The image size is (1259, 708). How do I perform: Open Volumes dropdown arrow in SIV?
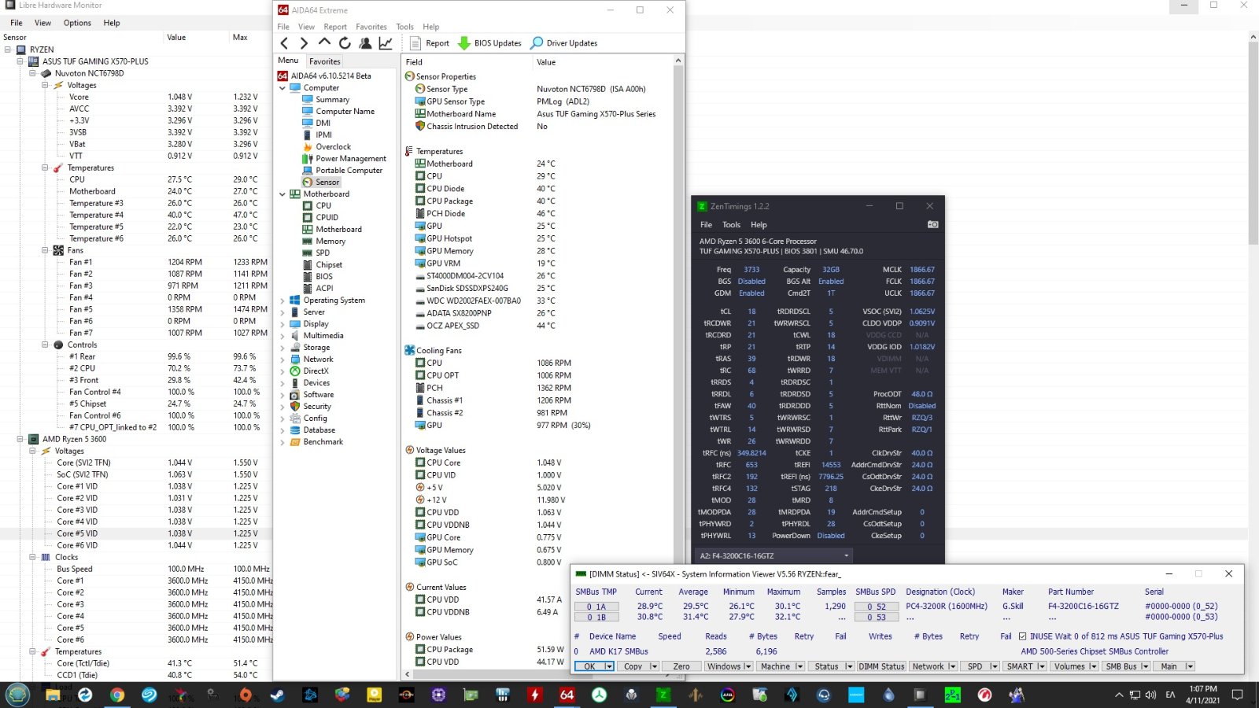1093,666
